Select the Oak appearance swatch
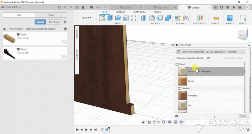Viewport: 252px width, 134px height. pyautogui.click(x=183, y=105)
